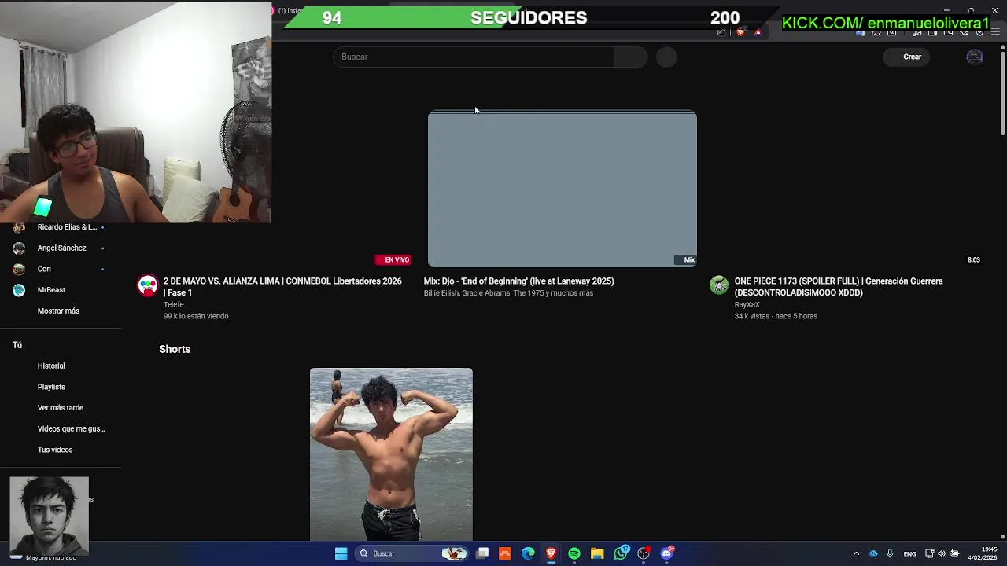Open WhatsApp from the taskbar
1007x566 pixels.
point(621,553)
